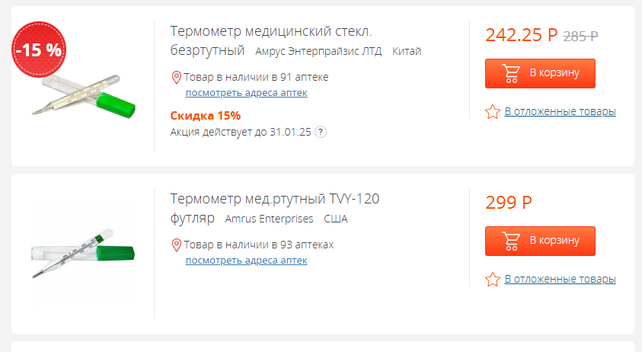
Task: Open the Термометр медицинский стекл. безртутный product title
Action: coord(270,40)
